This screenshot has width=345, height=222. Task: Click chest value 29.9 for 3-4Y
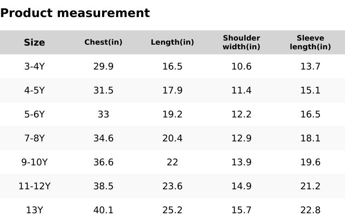[103, 66]
